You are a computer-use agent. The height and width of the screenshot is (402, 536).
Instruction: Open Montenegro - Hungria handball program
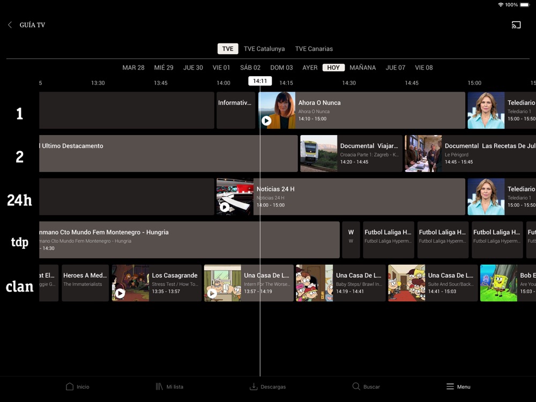coord(189,240)
